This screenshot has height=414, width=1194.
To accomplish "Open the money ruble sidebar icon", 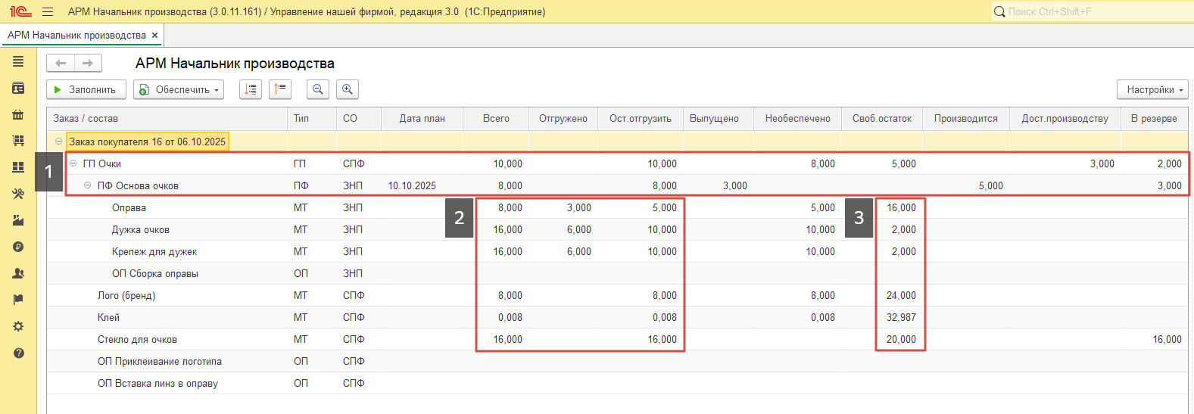I will [18, 247].
